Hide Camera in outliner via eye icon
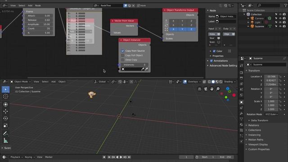Screen dimensions: 288x162 [x=280, y=18]
